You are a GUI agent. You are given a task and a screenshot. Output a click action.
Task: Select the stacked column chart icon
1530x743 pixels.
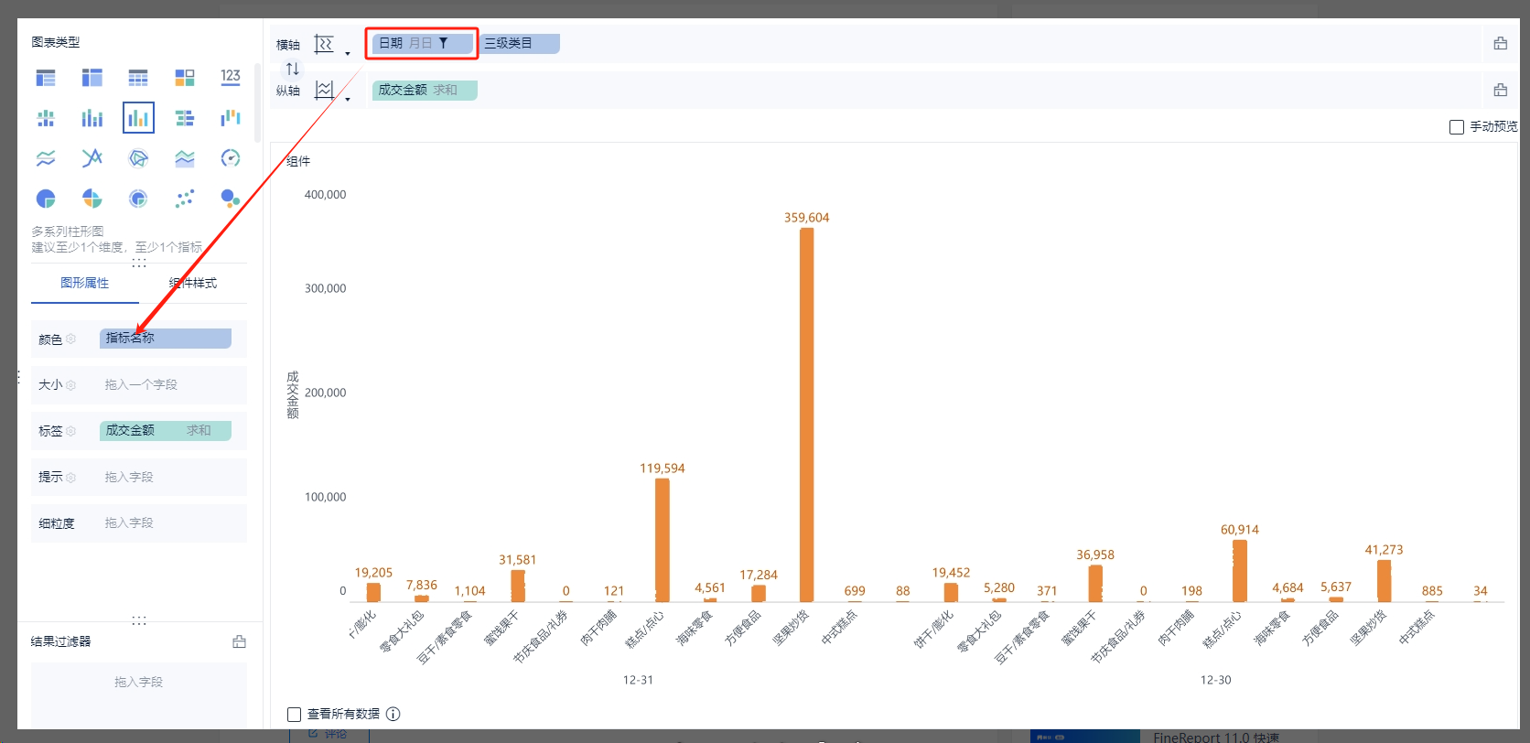coord(92,118)
